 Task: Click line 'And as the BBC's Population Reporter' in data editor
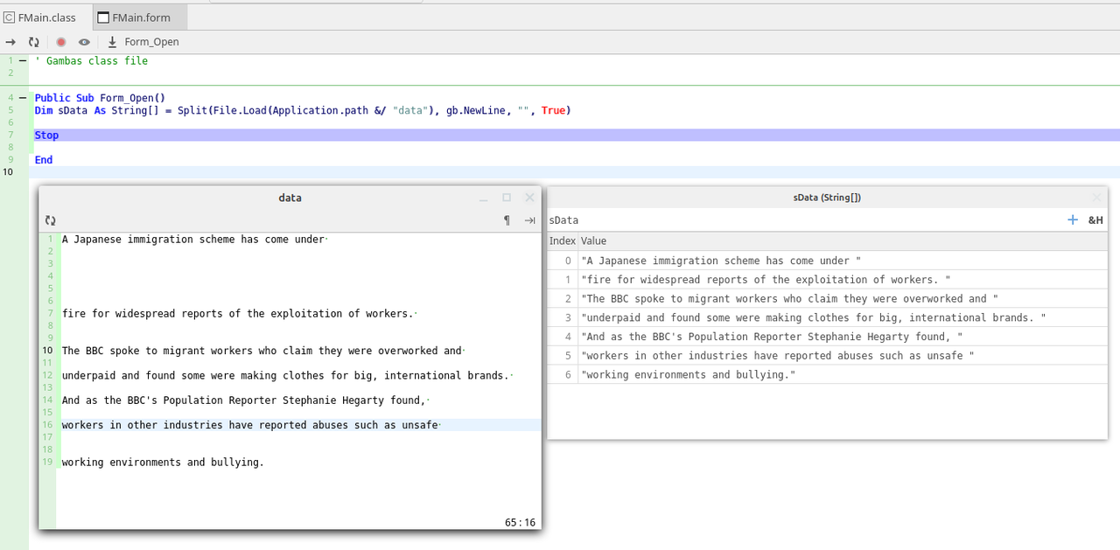pyautogui.click(x=243, y=400)
